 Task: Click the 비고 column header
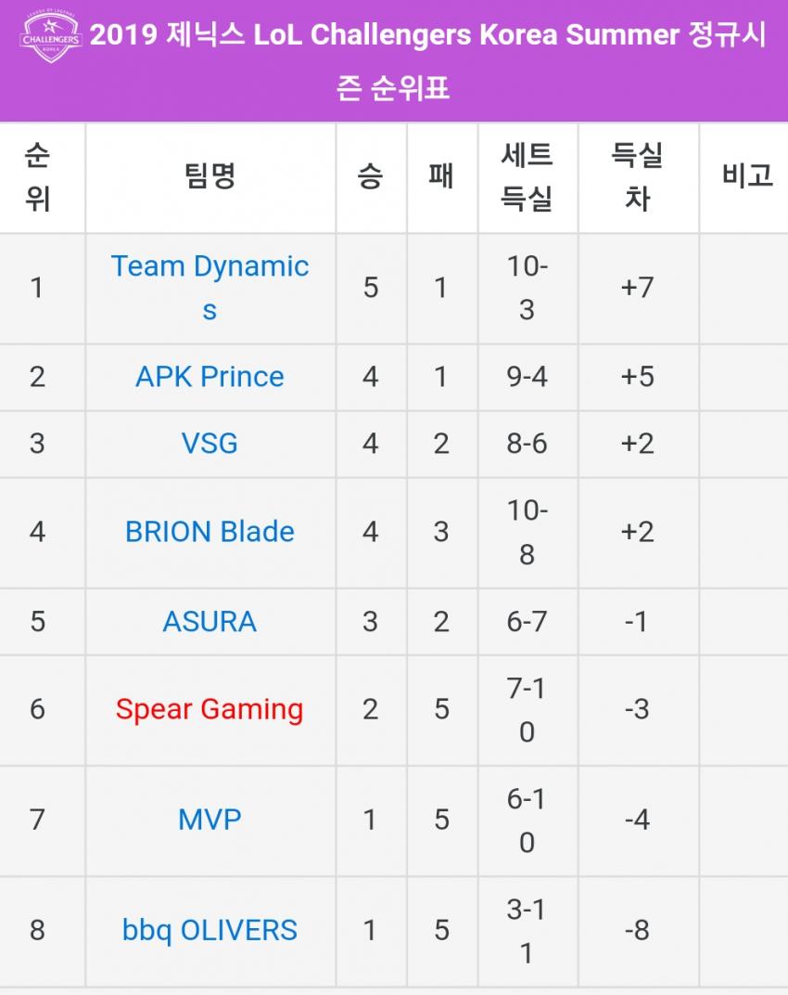point(744,177)
